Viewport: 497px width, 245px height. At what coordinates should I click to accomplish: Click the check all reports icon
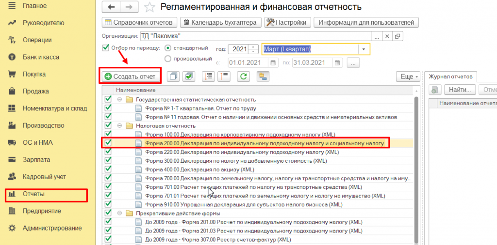[189, 77]
